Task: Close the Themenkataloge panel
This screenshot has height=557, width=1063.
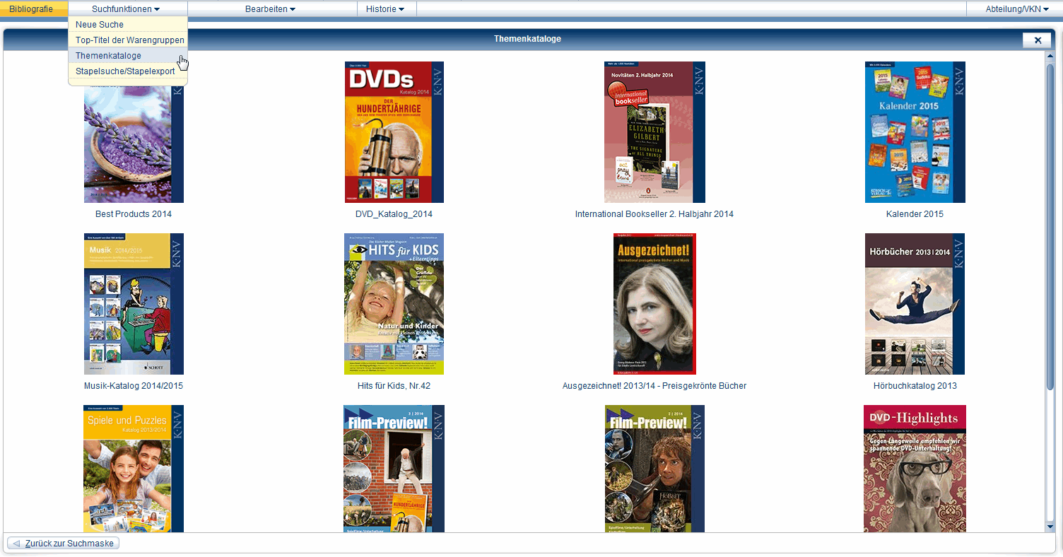Action: point(1038,40)
